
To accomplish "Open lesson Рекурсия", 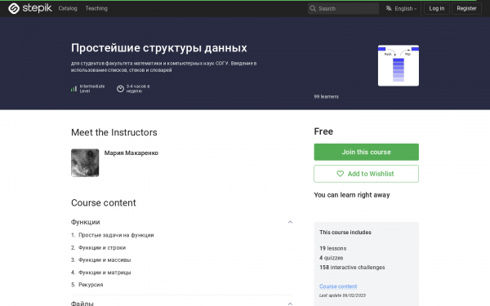I will [91, 285].
